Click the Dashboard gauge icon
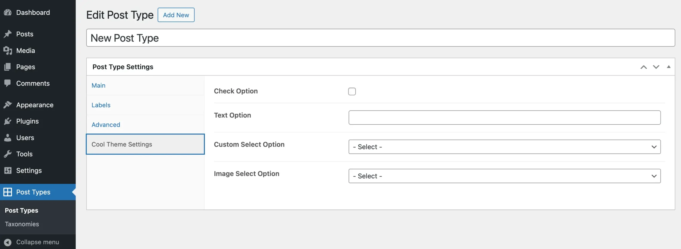 [x=8, y=12]
